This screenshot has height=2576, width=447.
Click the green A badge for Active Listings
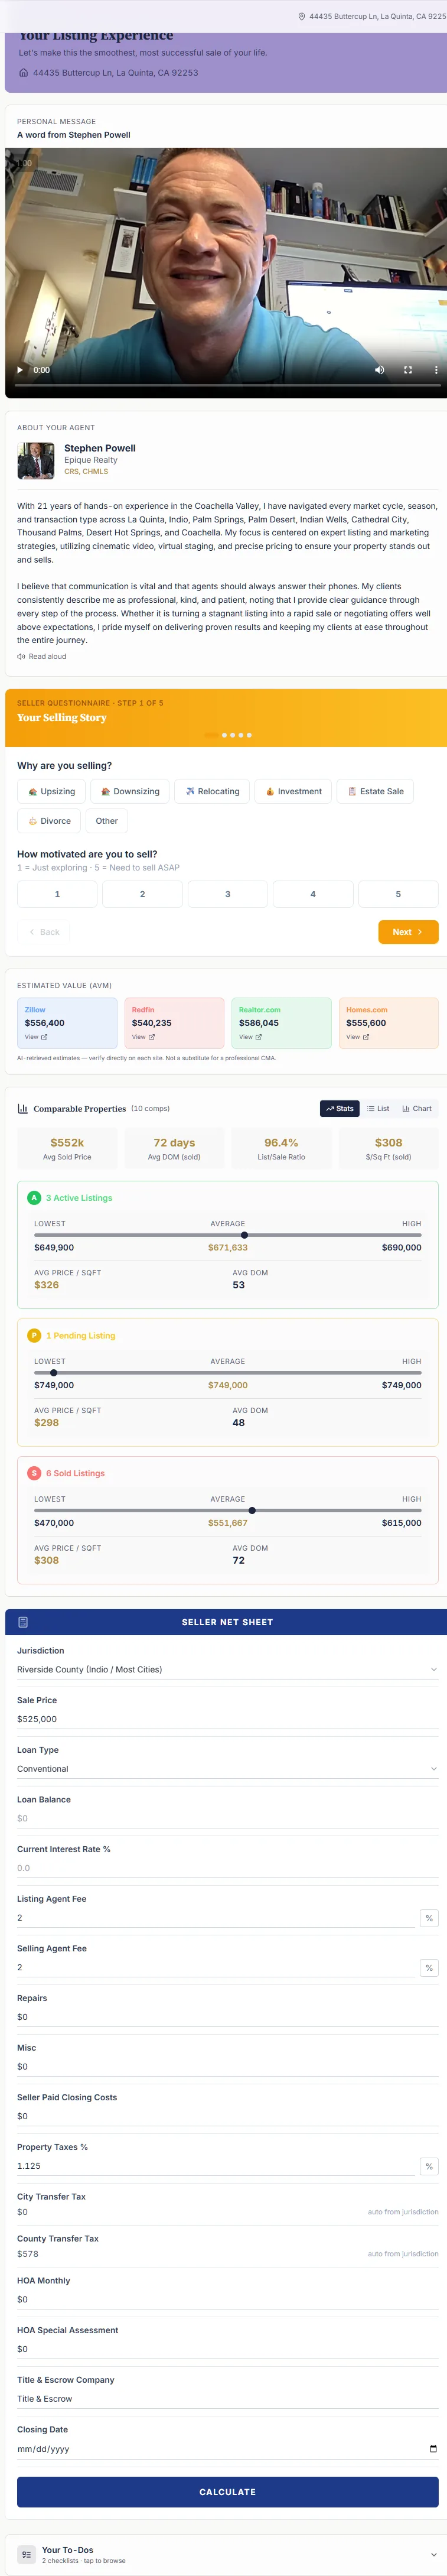click(34, 1198)
